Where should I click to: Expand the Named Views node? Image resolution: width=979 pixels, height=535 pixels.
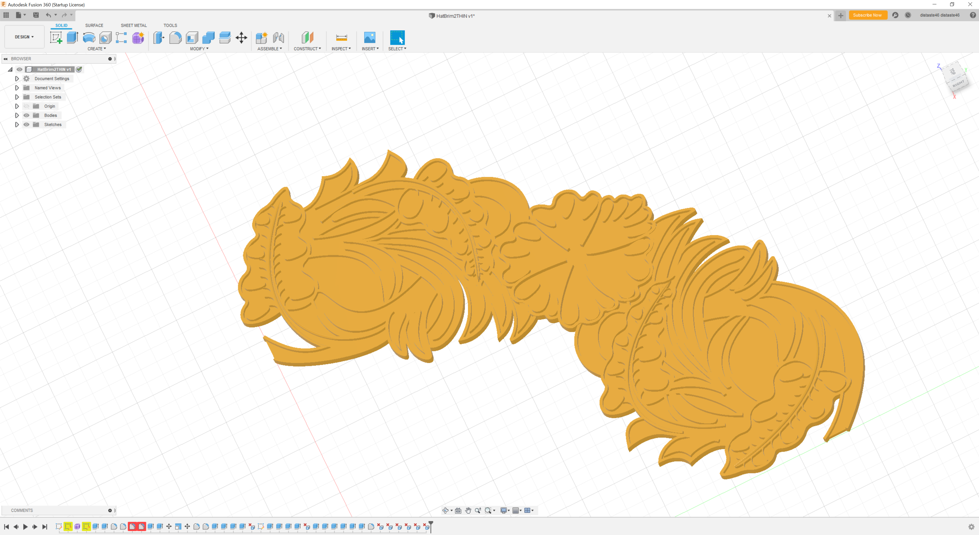(x=17, y=88)
